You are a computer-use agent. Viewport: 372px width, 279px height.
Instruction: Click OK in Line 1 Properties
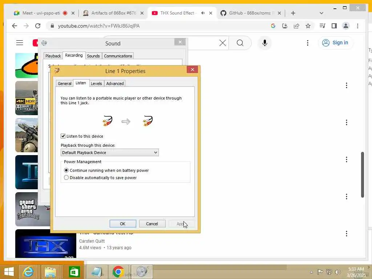pyautogui.click(x=123, y=224)
